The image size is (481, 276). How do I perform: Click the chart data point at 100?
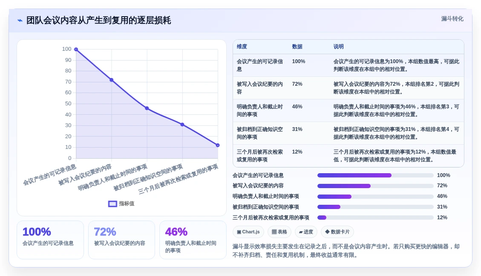click(x=76, y=49)
